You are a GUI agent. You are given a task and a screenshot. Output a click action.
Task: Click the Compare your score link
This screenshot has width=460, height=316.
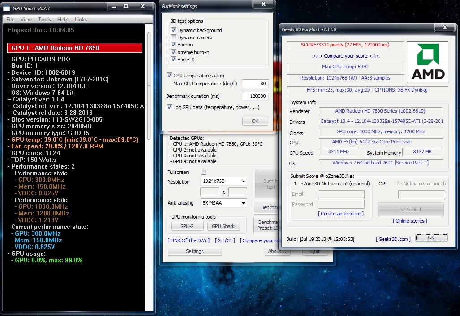tap(346, 56)
